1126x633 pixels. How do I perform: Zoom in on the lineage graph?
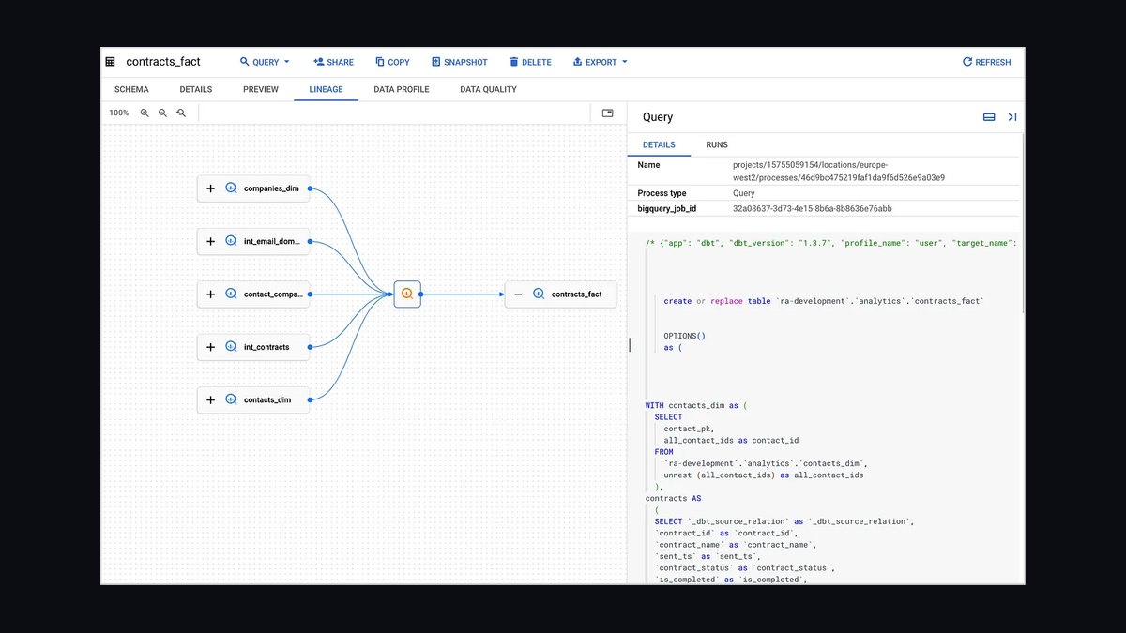(x=145, y=113)
